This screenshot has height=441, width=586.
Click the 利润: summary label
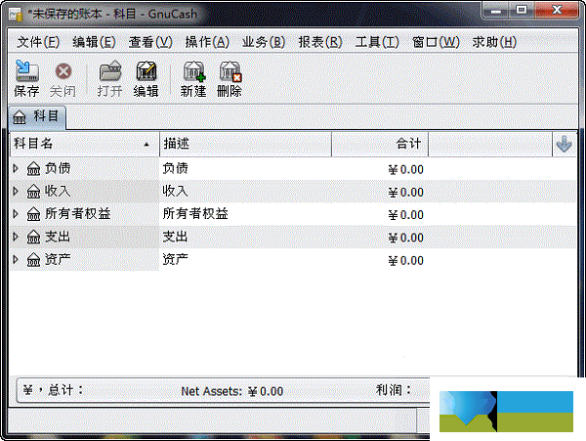click(x=394, y=390)
